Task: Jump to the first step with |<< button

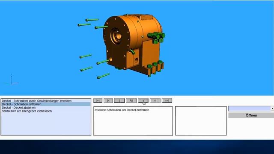Action: [98, 101]
